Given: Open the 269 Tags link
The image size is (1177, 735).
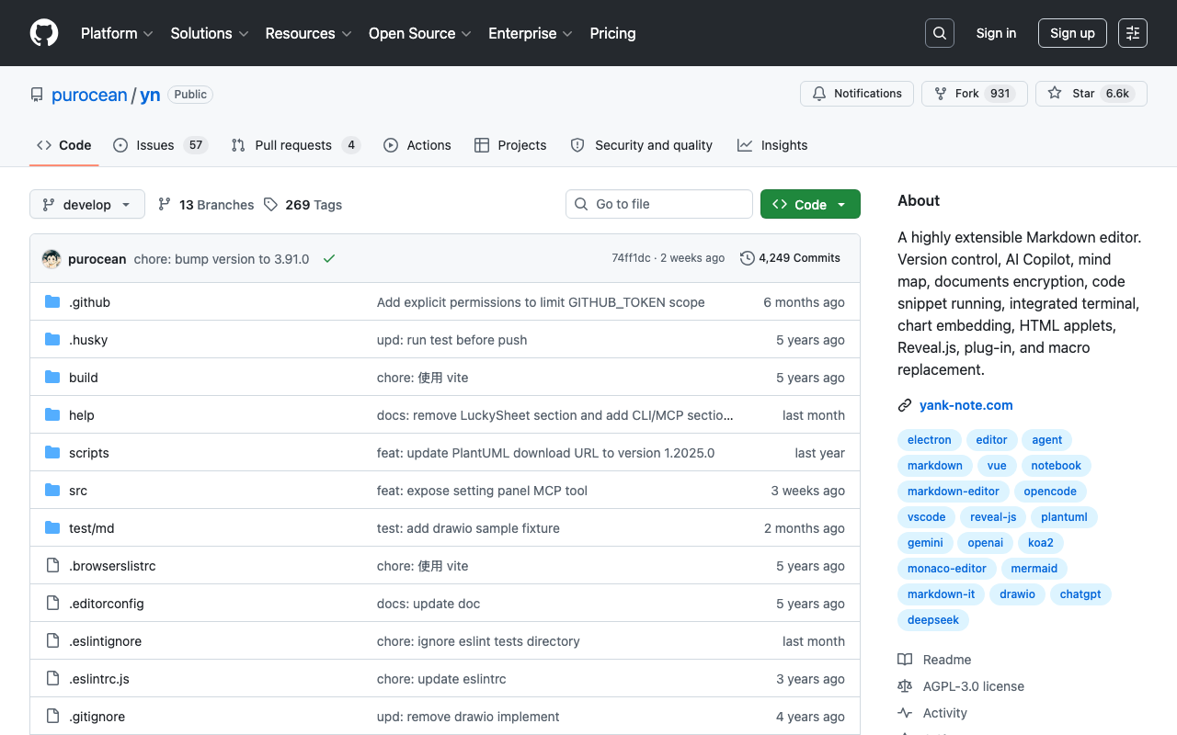Looking at the screenshot, I should coord(303,205).
